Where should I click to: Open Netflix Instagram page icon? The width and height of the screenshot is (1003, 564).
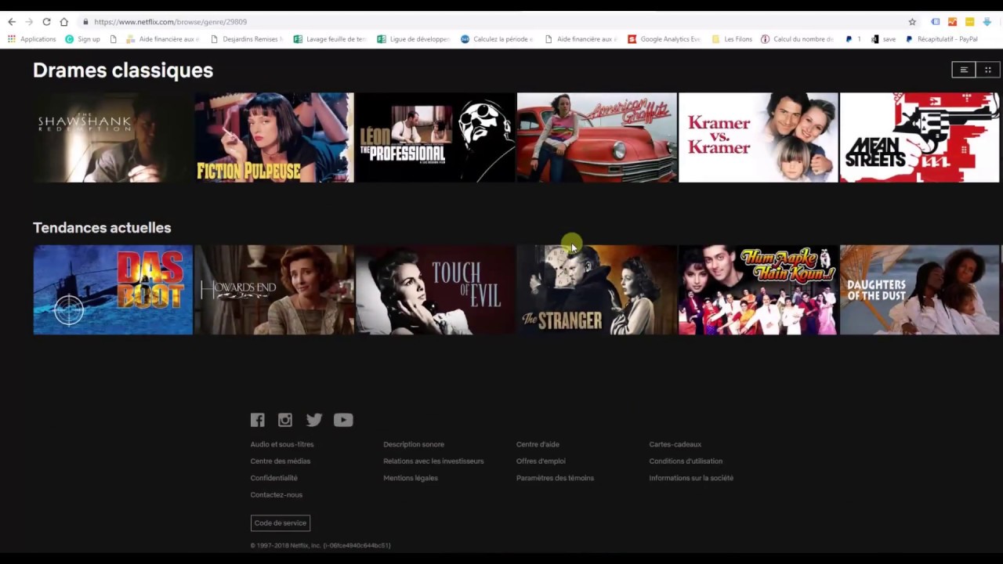[285, 420]
